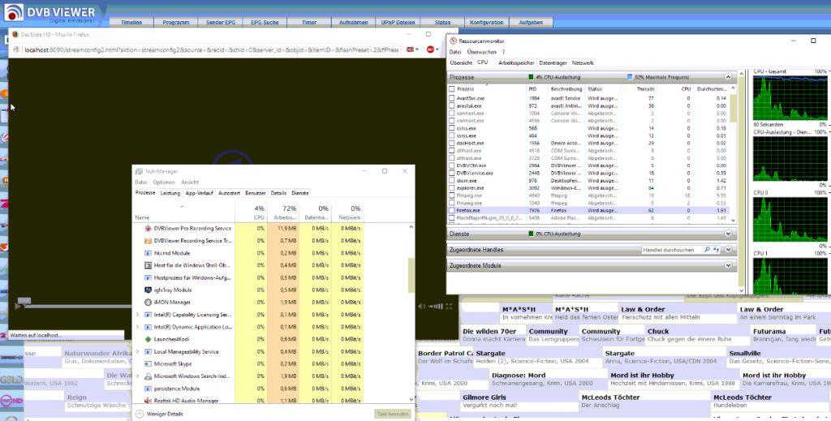Click the Firefox address bar URL

[211, 49]
